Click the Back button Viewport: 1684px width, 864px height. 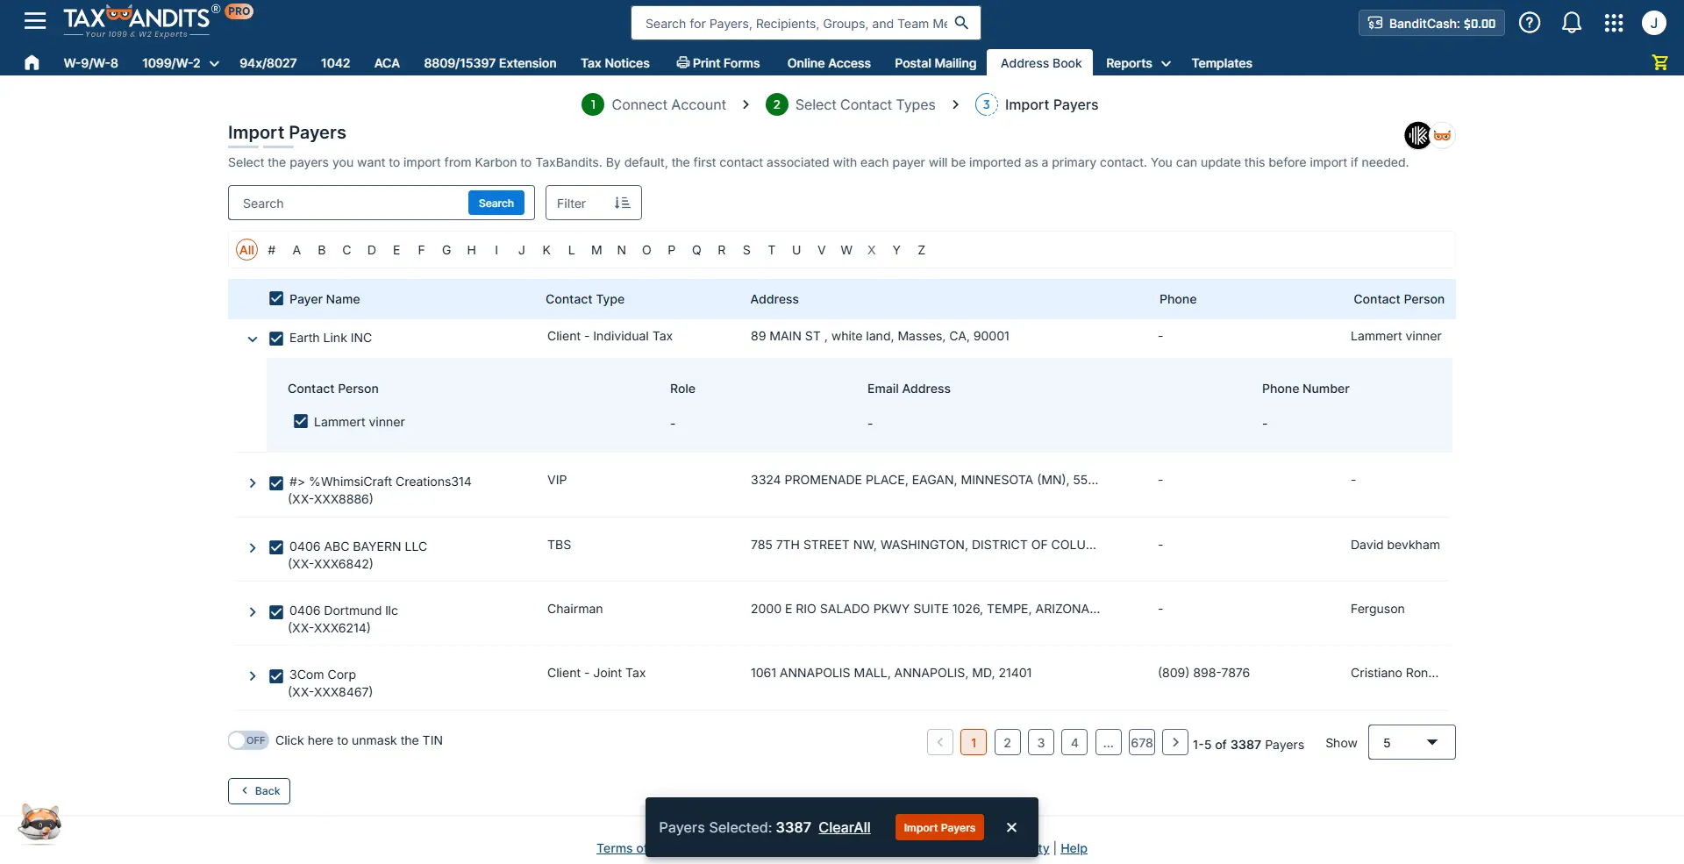point(259,790)
